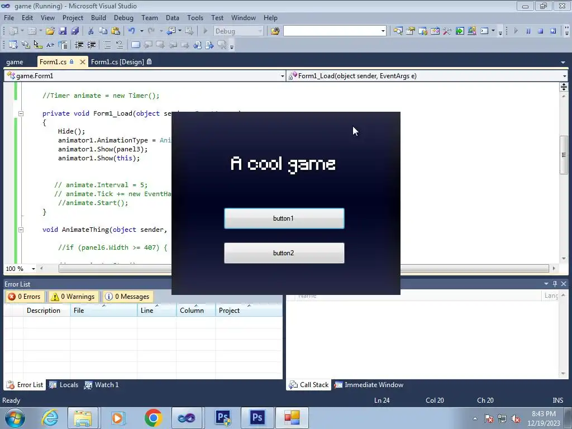Click the Decrease Line Indent icon
572x429 pixels.
pos(79,45)
